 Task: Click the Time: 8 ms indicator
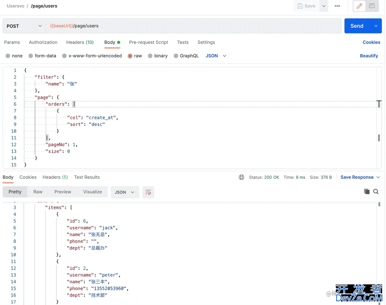point(294,177)
